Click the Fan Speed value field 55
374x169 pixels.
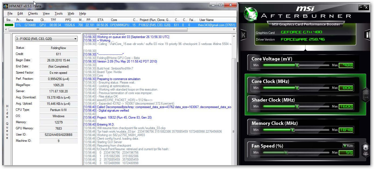tap(346, 152)
